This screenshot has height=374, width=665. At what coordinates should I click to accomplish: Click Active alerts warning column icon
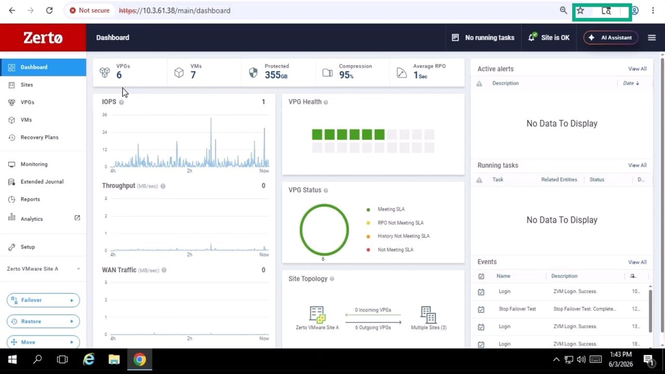point(480,84)
